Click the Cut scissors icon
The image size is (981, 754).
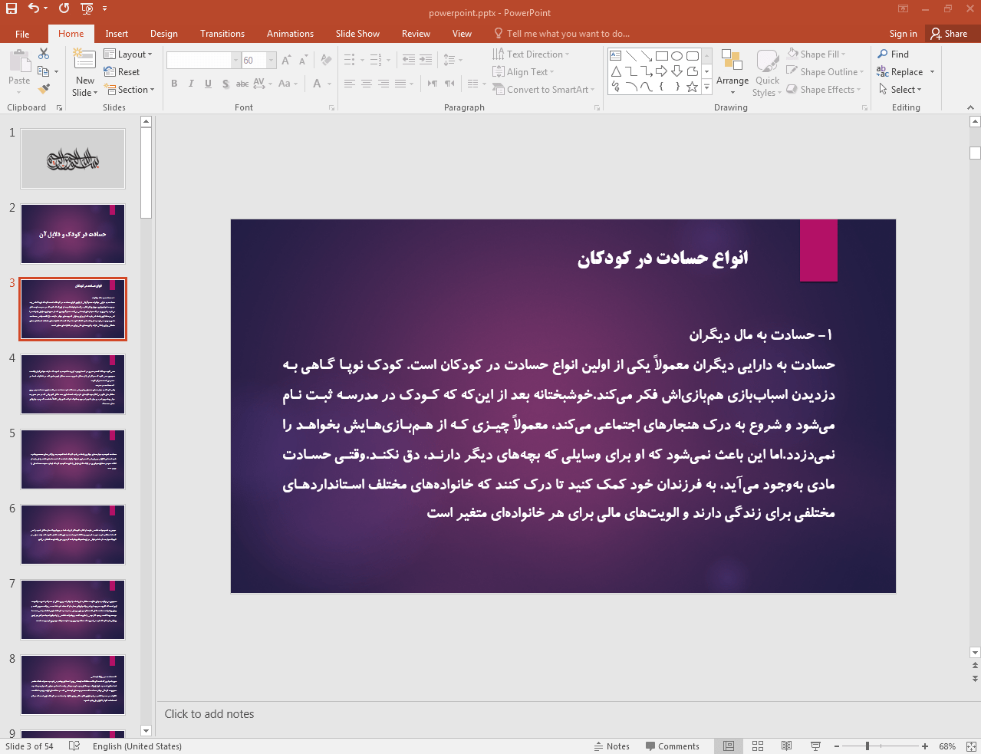44,54
